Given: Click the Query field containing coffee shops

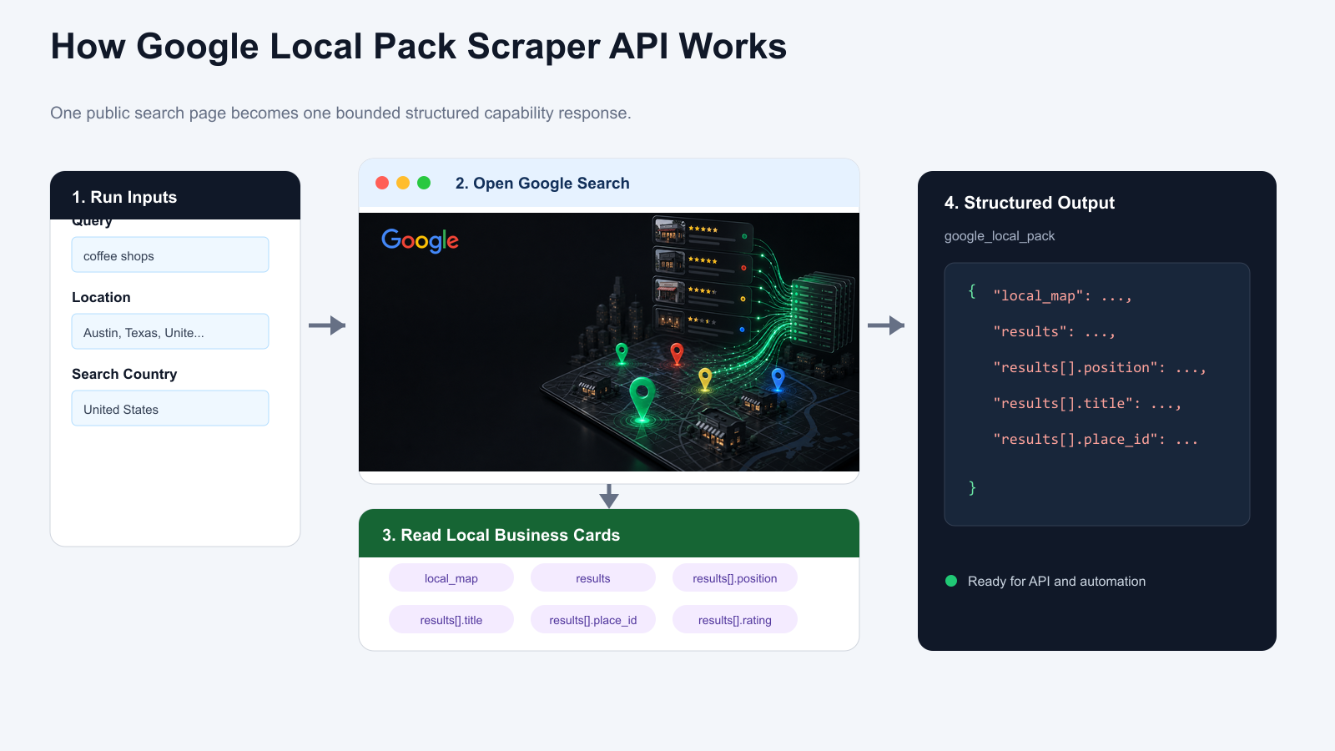Looking at the screenshot, I should [170, 255].
